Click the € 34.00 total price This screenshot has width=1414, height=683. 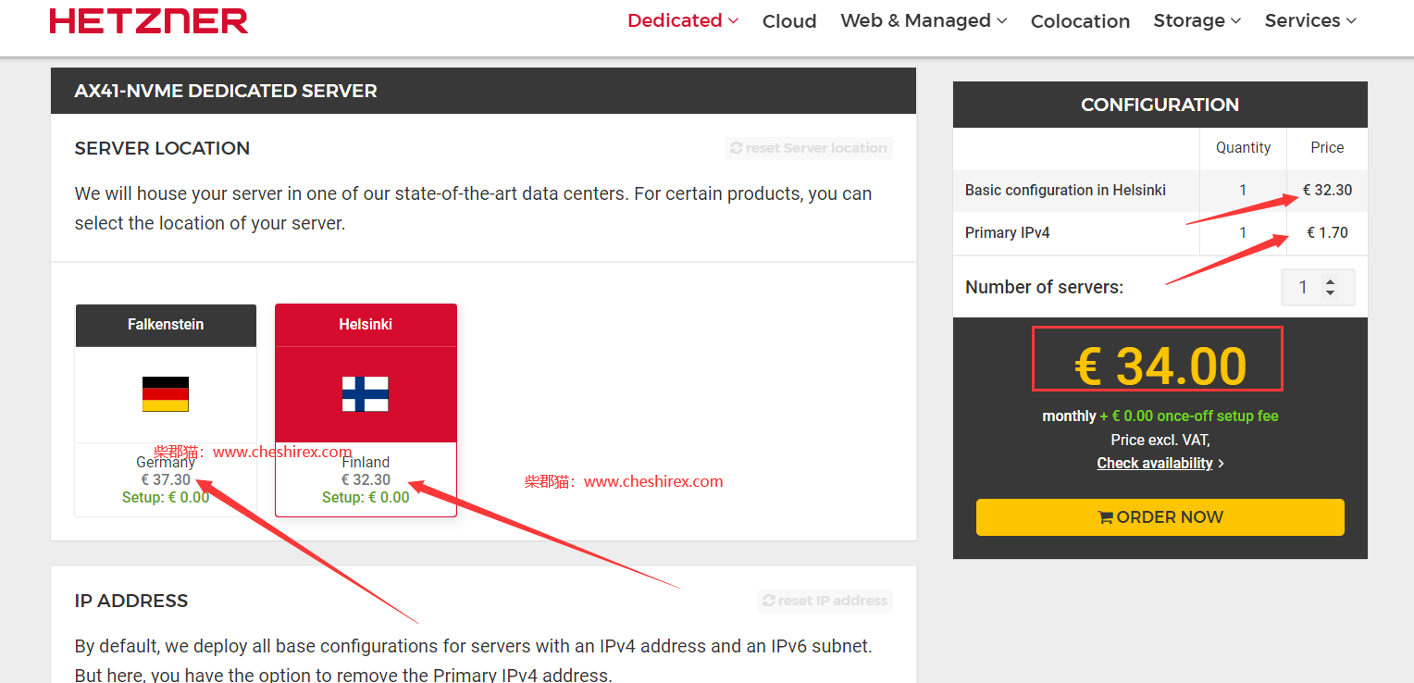1160,366
